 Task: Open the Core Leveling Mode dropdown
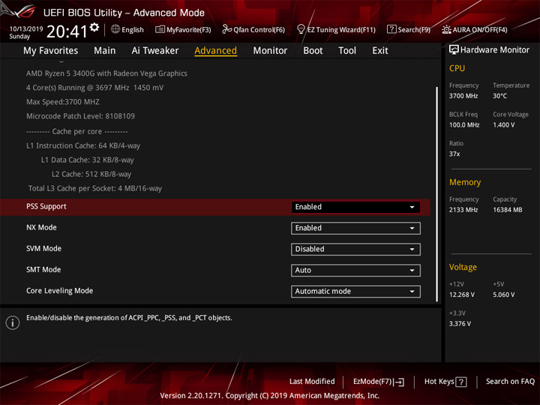355,291
